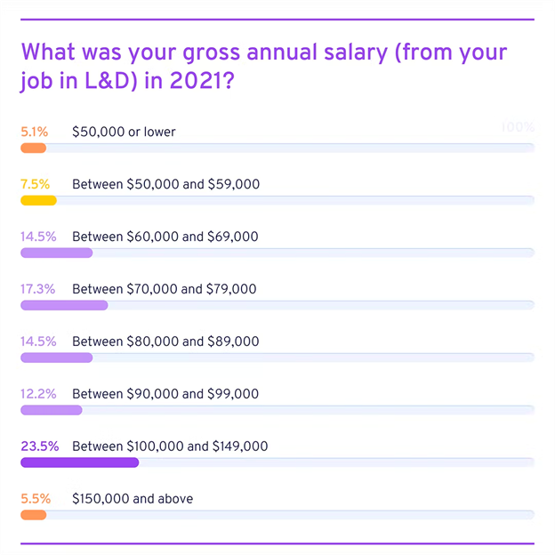This screenshot has width=555, height=555.
Task: Click the survey question title about gross annual salary
Action: pos(265,65)
